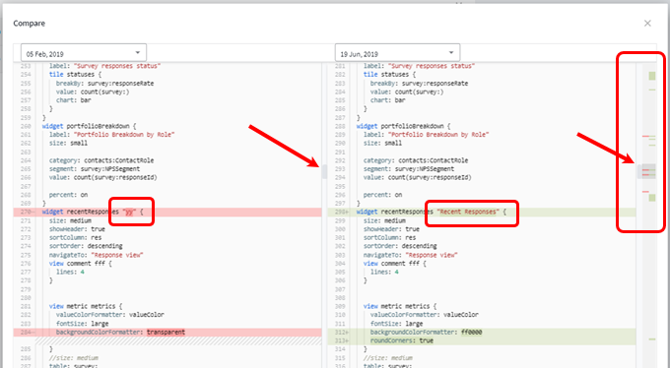Click "sortOrder: descending" in left pane

86,246
